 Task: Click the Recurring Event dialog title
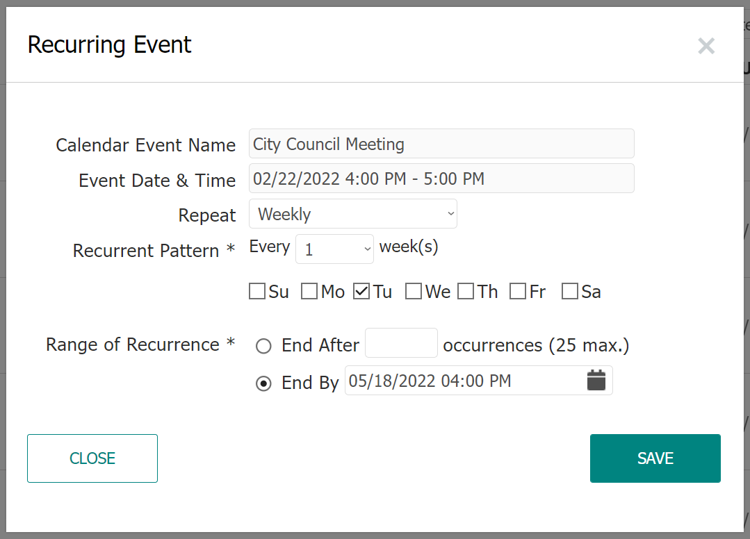click(x=109, y=44)
